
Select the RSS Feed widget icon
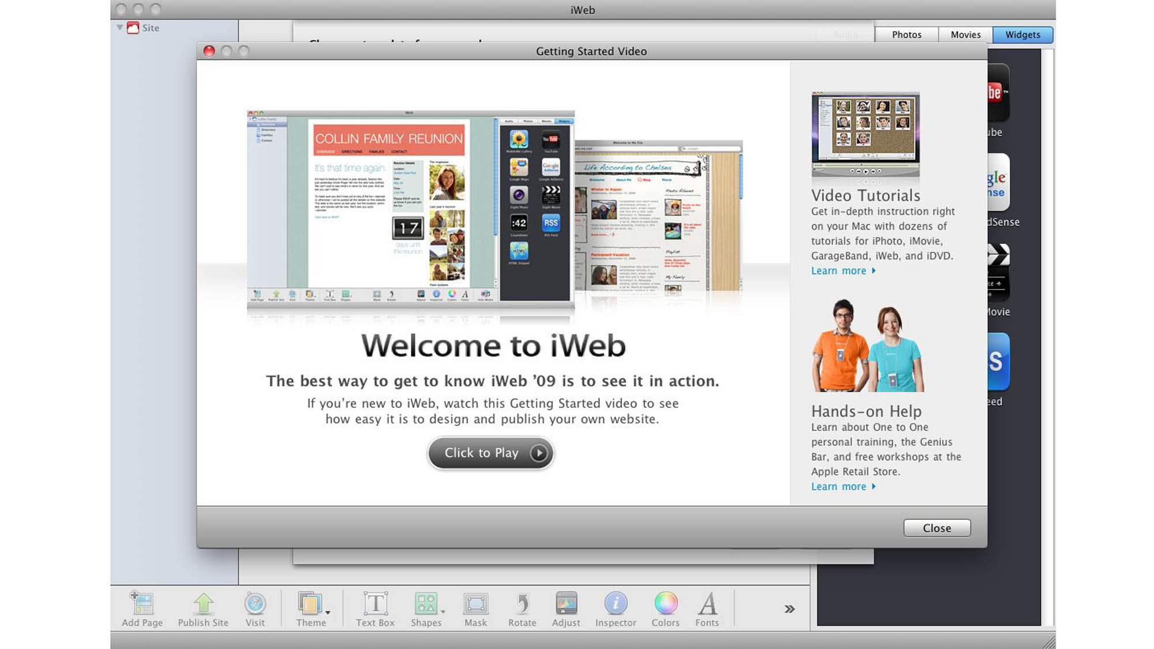click(x=998, y=362)
